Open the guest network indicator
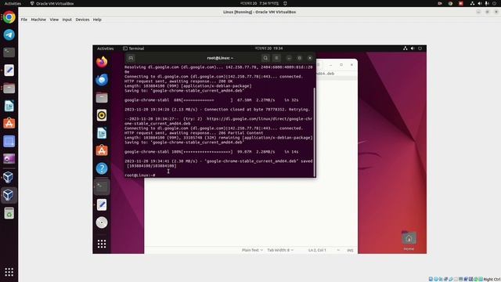Screen dimensions: 501x282 (405, 49)
